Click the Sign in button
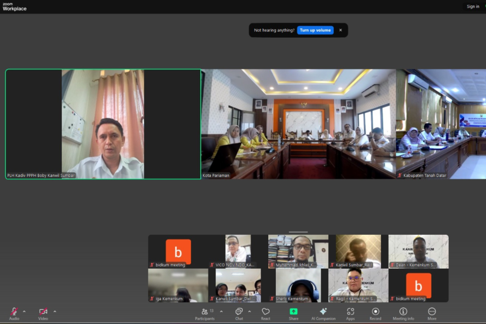 click(x=473, y=7)
